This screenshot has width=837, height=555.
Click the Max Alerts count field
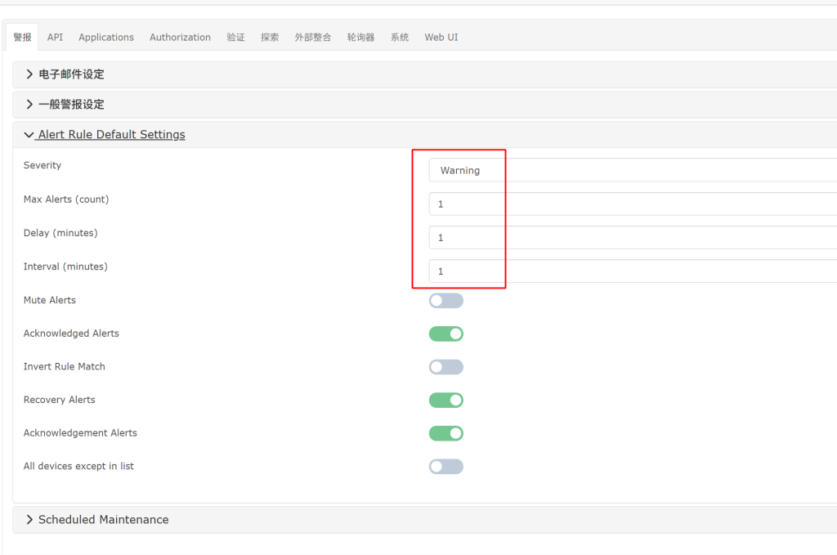tap(629, 204)
